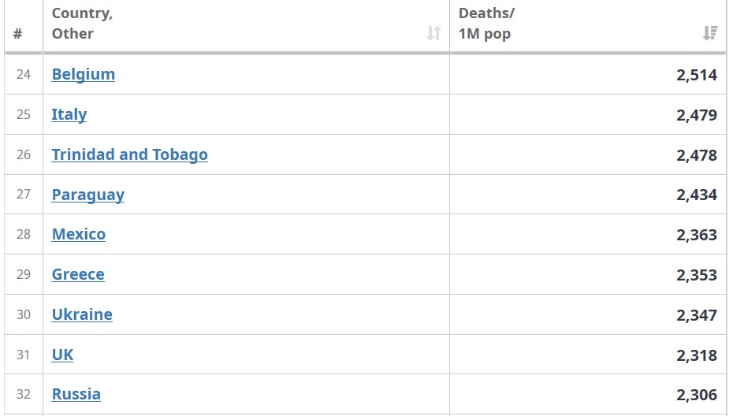Screen dimensions: 733x416
Task: Go to Trinidad and Tobago page
Action: pyautogui.click(x=129, y=154)
